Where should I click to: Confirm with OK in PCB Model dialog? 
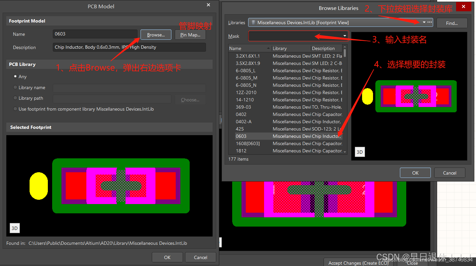167,257
